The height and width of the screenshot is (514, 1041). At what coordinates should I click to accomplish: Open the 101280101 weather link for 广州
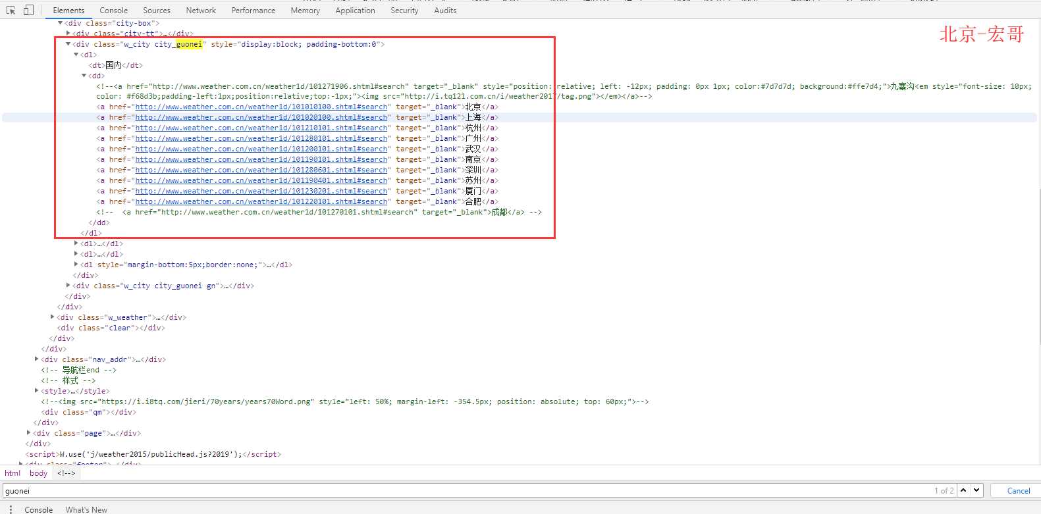point(261,139)
